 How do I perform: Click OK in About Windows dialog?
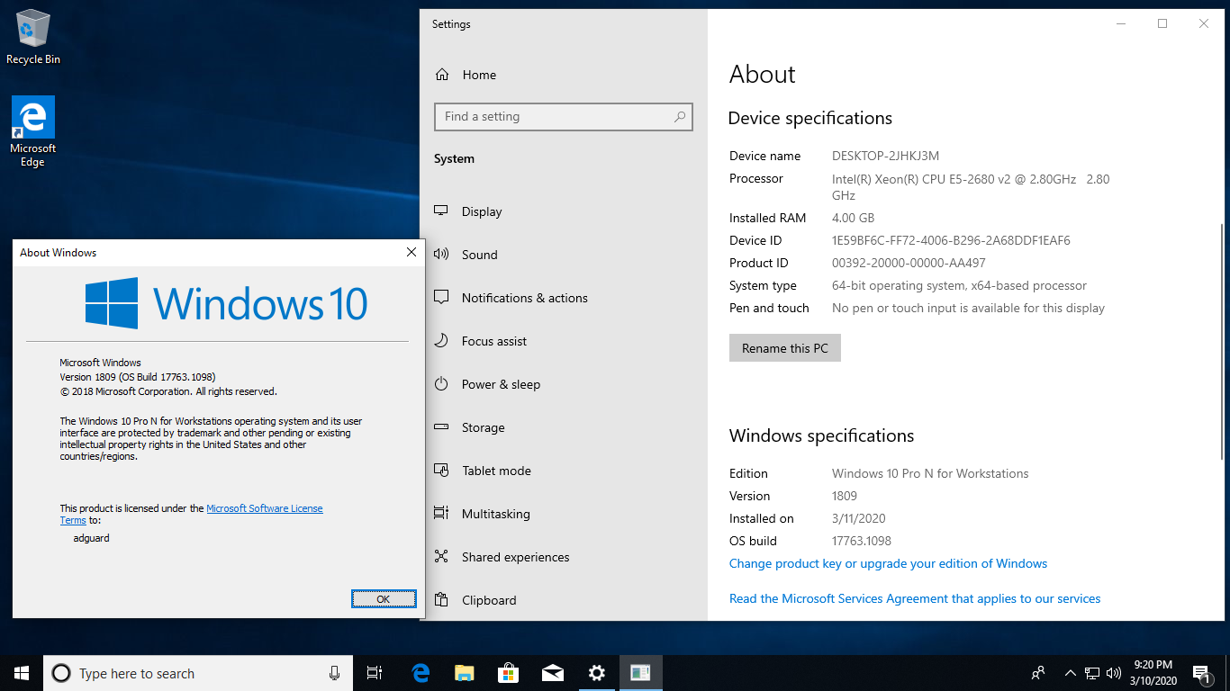click(x=384, y=598)
